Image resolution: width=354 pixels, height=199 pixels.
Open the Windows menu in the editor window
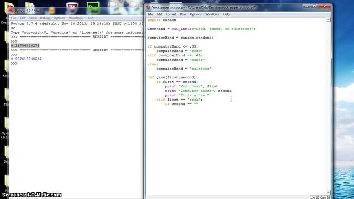(212, 14)
